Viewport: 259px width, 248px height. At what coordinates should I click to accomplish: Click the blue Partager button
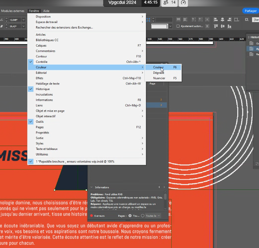click(250, 11)
